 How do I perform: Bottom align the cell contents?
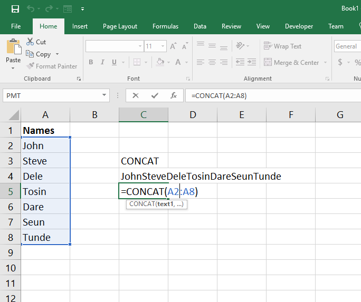224,47
